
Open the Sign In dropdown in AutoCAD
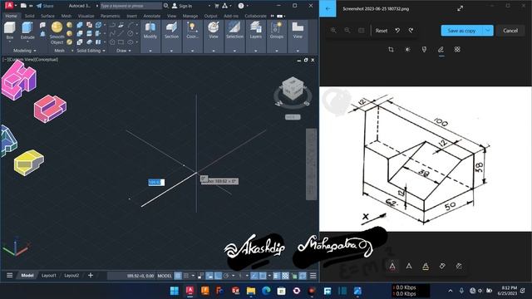(x=209, y=6)
